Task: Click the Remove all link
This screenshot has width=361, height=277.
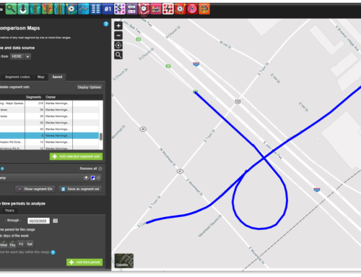Action: coord(88,169)
